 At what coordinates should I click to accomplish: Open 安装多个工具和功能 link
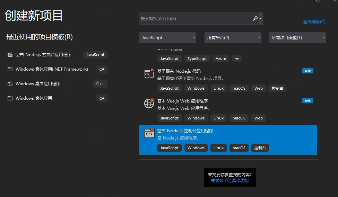click(x=230, y=181)
